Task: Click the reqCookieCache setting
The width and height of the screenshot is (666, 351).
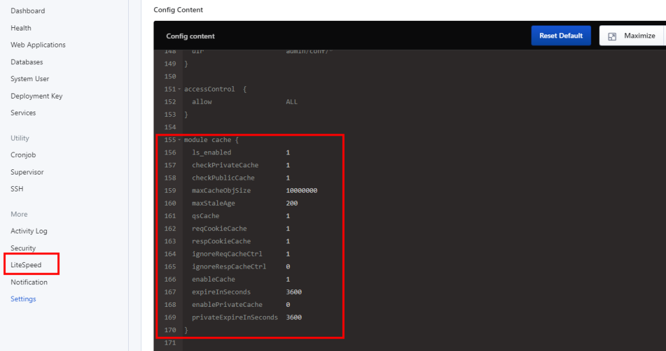Action: point(241,229)
